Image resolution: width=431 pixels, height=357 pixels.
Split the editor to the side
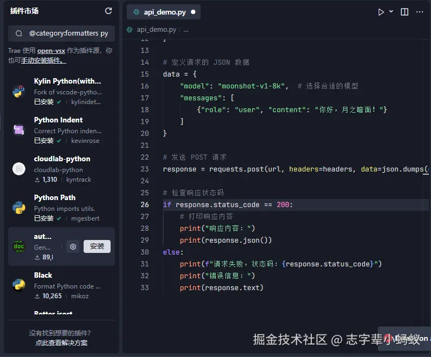405,12
